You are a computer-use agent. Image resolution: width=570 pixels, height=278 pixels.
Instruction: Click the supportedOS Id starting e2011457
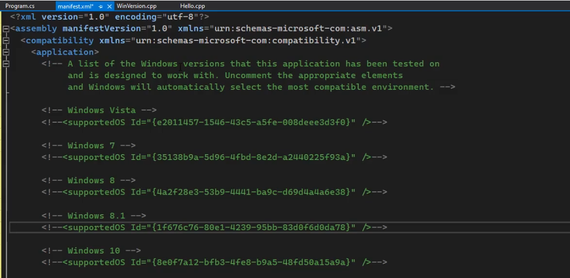(214, 122)
